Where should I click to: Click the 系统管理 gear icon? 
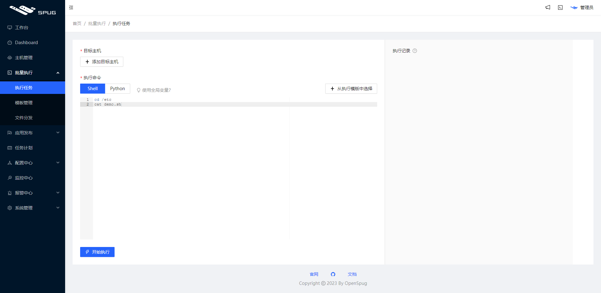[10, 208]
